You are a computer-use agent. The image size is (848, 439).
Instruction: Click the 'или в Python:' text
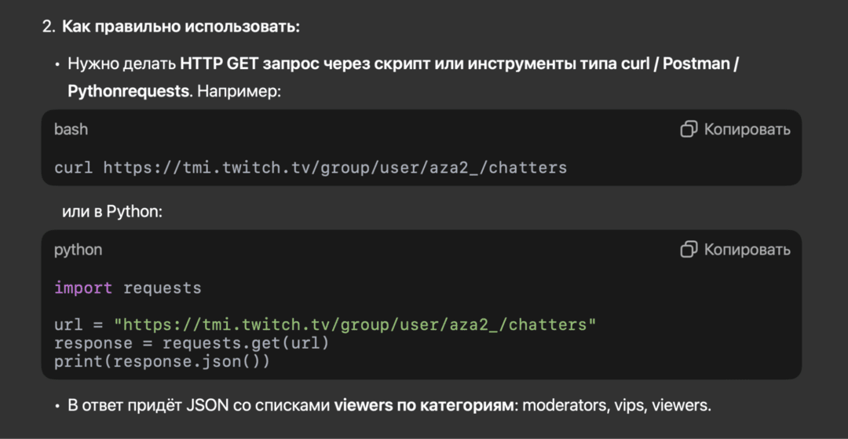pyautogui.click(x=112, y=211)
